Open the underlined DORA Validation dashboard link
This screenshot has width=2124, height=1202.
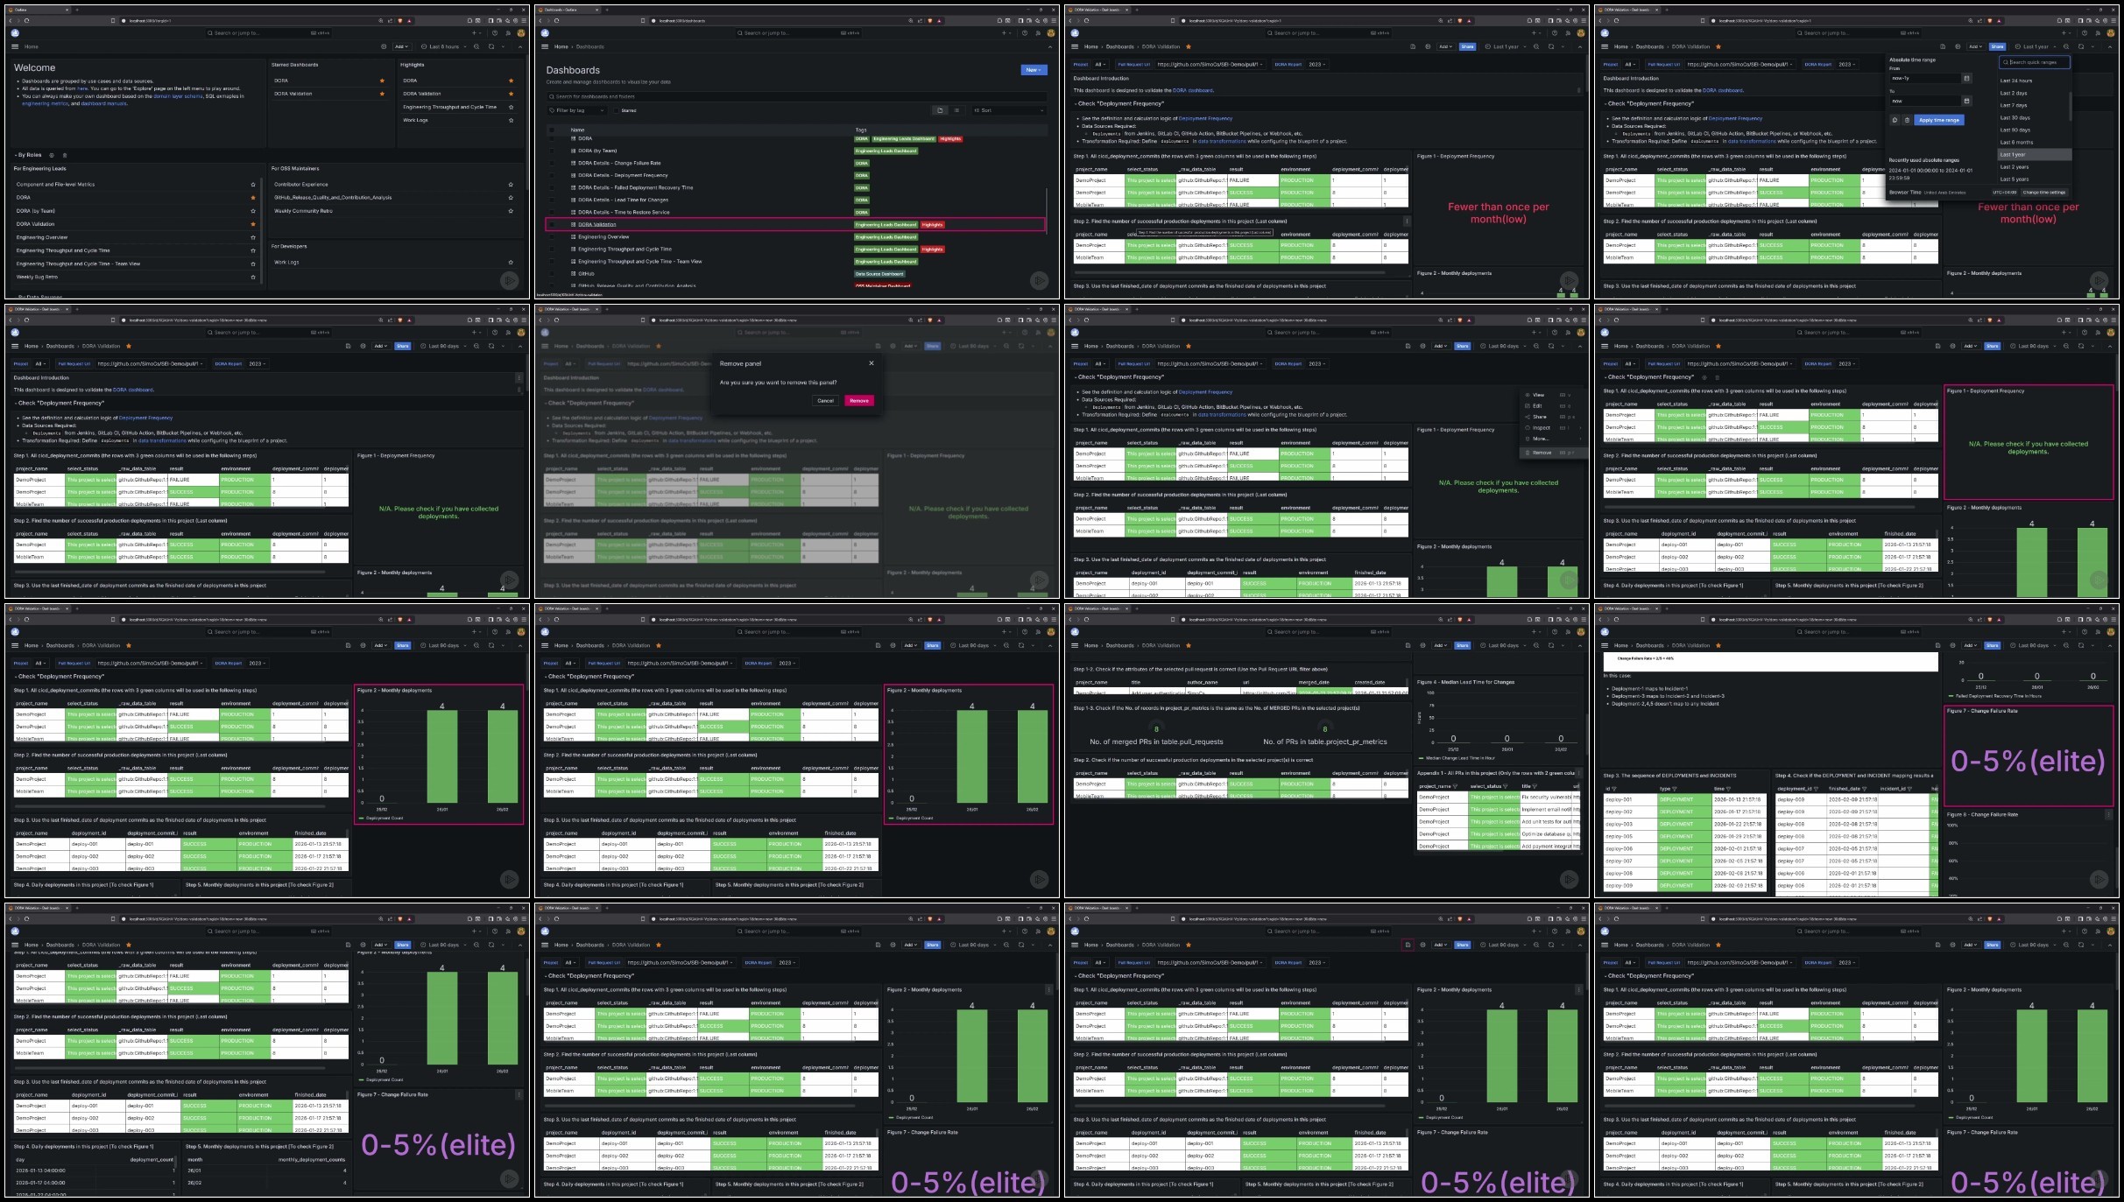(596, 224)
